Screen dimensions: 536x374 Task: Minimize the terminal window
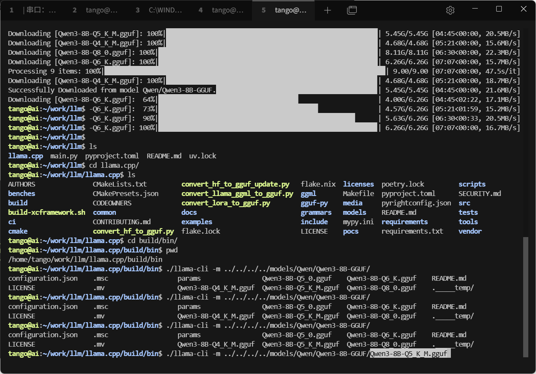pyautogui.click(x=474, y=9)
